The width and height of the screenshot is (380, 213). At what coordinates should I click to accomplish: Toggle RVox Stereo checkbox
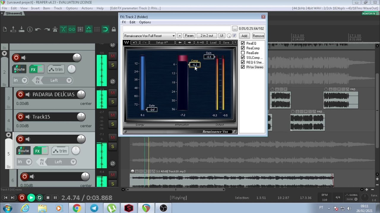[x=243, y=67]
